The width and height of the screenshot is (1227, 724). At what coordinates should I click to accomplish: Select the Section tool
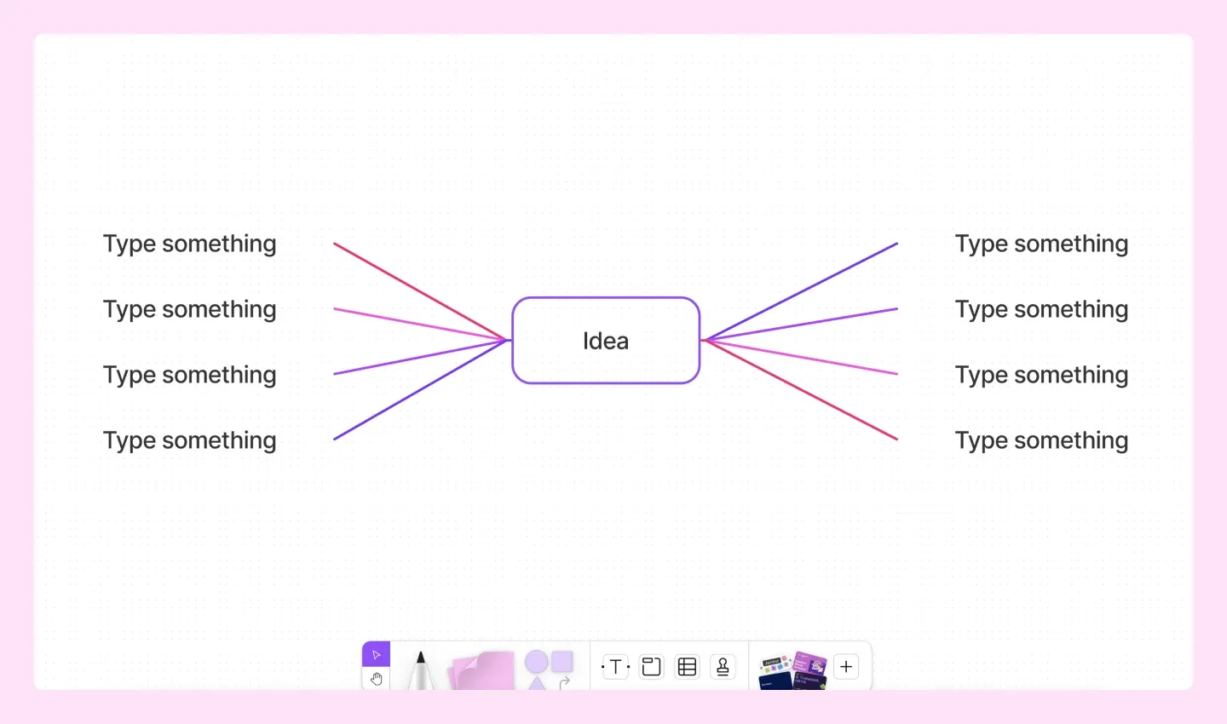652,667
